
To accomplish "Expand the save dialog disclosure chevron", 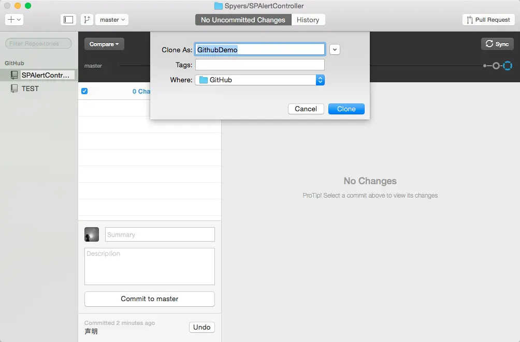I will click(x=335, y=50).
